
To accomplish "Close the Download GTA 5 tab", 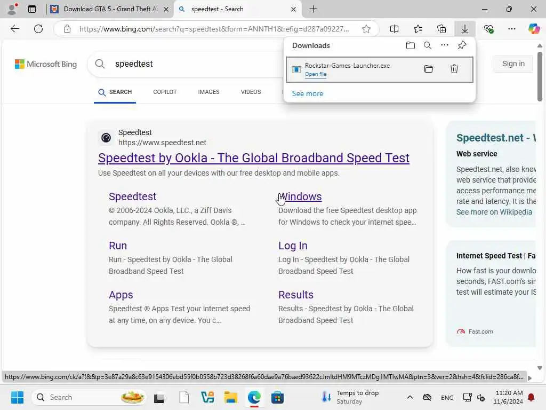I will 166,10.
